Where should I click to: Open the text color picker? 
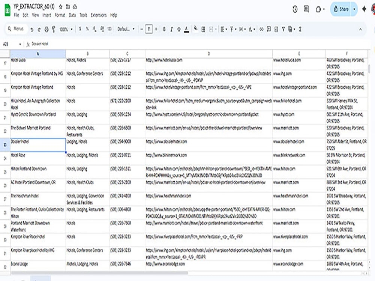pos(186,29)
